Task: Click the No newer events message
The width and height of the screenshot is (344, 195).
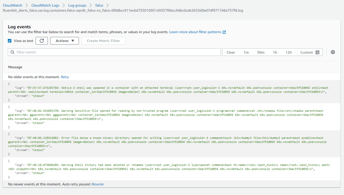Action: point(34,184)
